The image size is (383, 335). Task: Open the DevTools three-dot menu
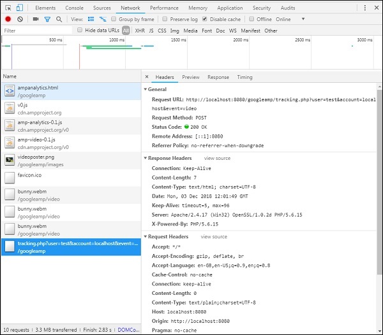[365, 8]
